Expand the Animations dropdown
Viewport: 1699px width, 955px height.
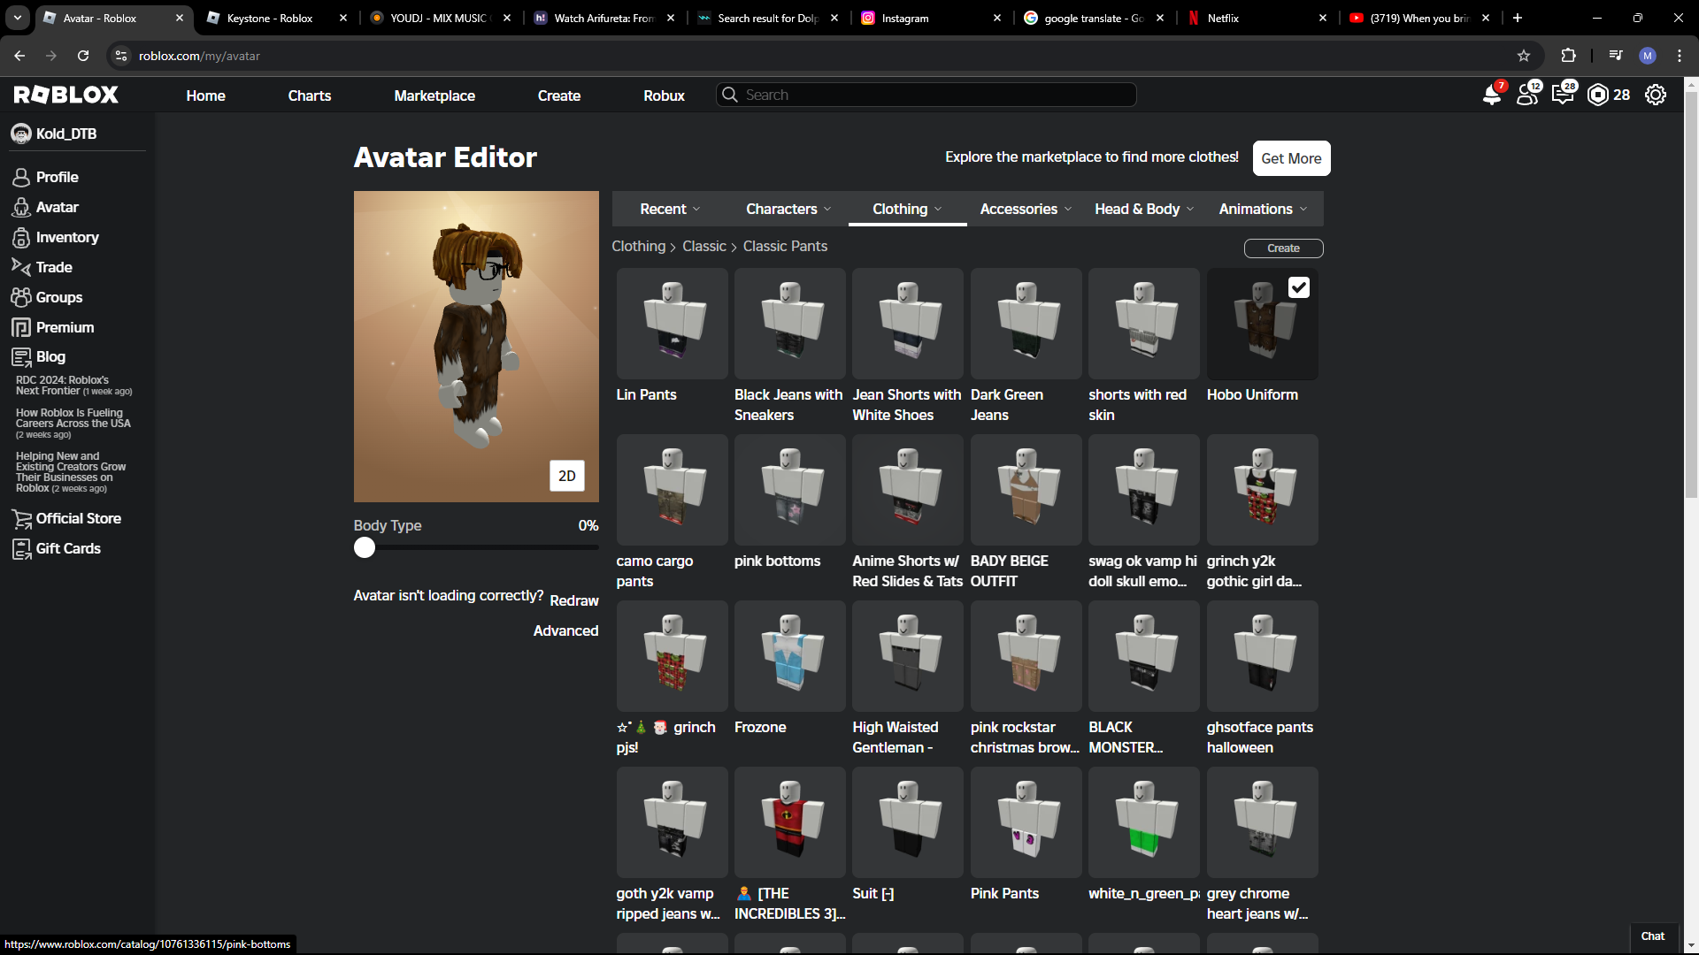[x=1264, y=210]
